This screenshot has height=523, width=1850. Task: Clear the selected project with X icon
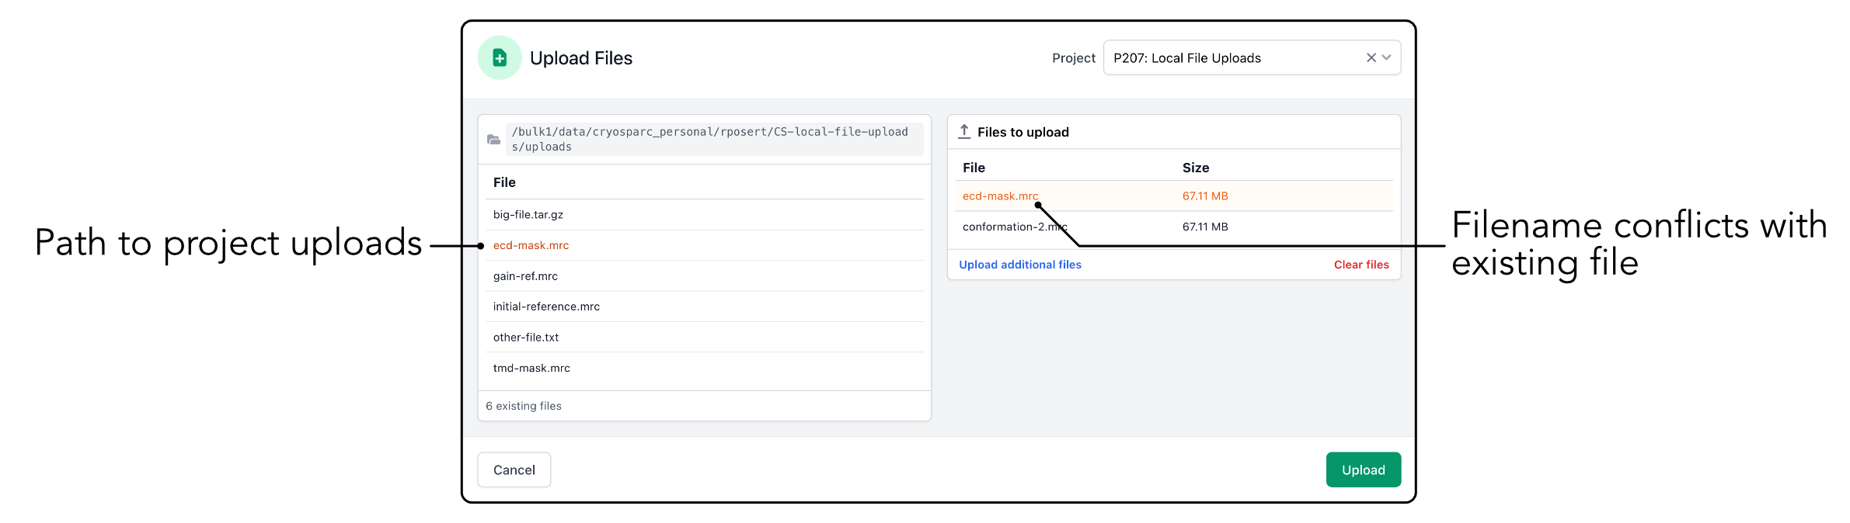1371,58
